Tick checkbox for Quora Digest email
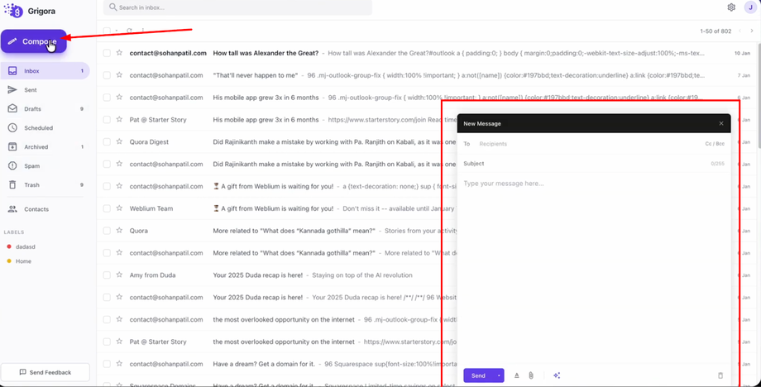This screenshot has height=387, width=761. pos(107,141)
